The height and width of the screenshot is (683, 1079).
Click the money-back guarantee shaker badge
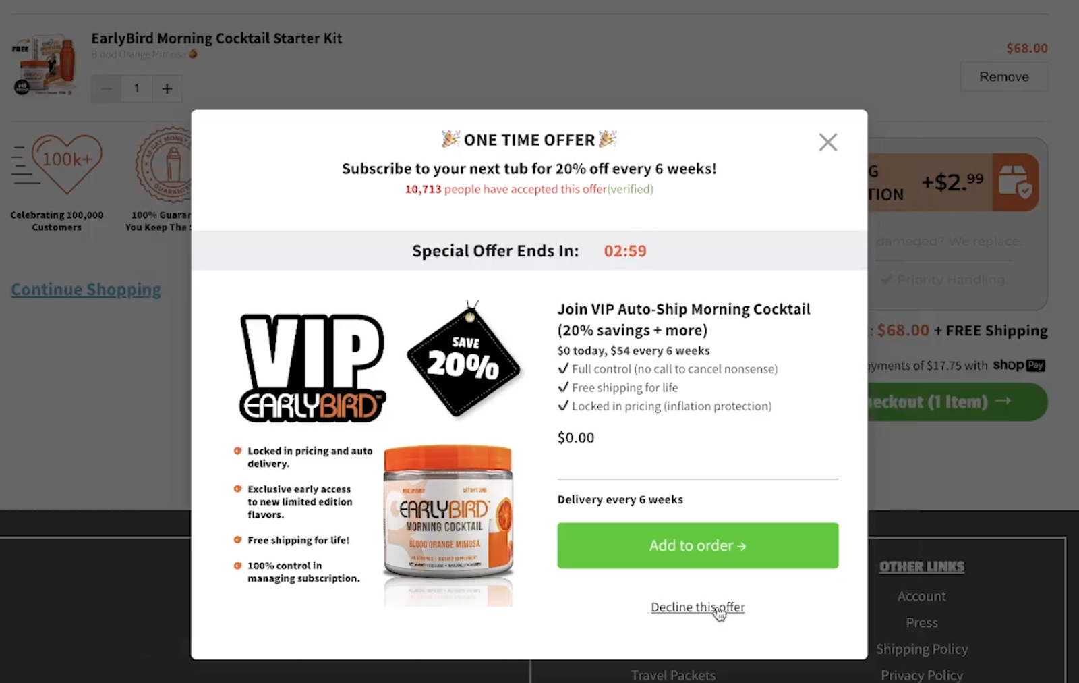pos(164,165)
